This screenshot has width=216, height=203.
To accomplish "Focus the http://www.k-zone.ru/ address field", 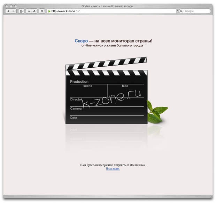I will click(111, 11).
